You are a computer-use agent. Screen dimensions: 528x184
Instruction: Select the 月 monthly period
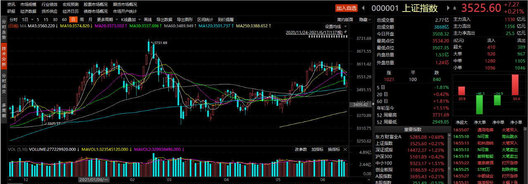pyautogui.click(x=90, y=19)
